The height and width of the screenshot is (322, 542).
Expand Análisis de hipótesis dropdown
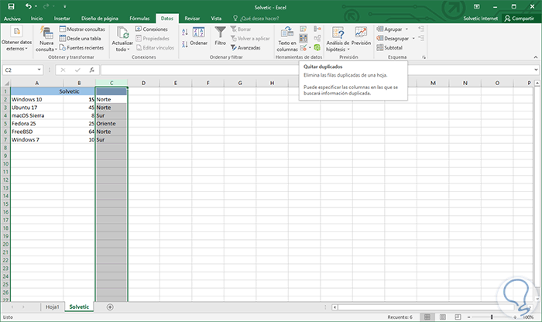click(x=348, y=50)
